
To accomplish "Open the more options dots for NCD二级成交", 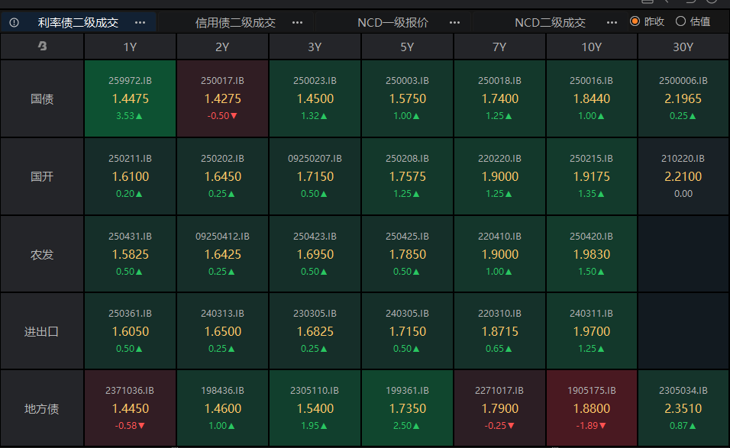I will click(611, 22).
